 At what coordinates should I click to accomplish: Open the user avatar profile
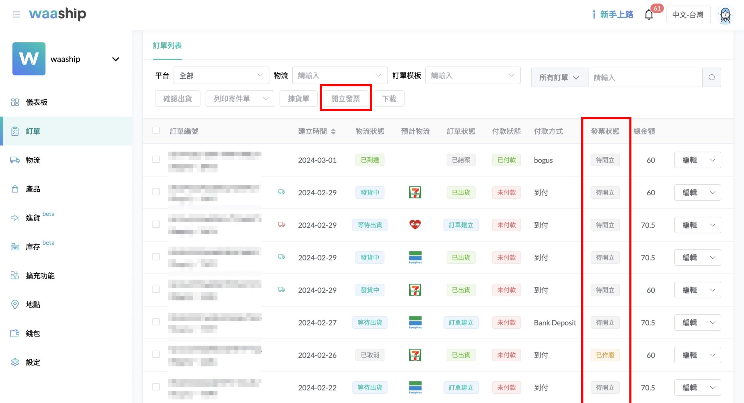pos(725,15)
